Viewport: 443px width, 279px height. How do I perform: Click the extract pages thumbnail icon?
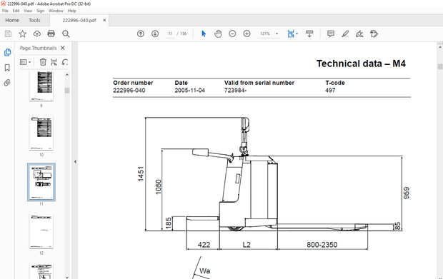pyautogui.click(x=54, y=62)
